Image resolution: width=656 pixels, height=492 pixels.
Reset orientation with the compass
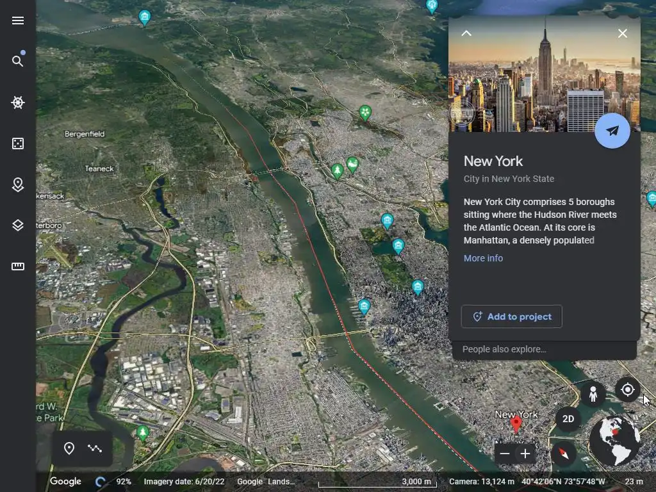click(564, 453)
